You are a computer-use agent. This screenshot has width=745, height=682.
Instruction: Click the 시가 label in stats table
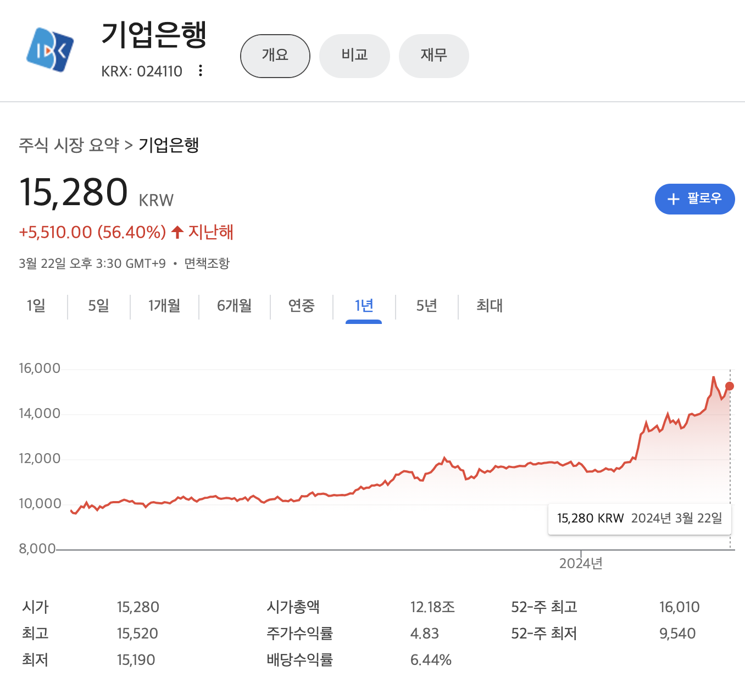coord(35,607)
